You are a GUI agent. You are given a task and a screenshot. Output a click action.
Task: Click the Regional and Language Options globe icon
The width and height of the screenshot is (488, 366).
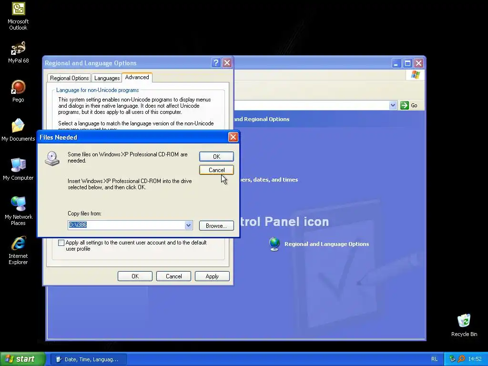[274, 244]
